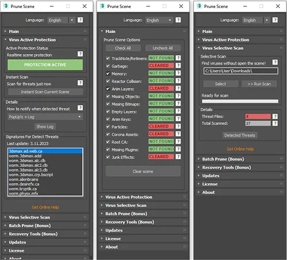Open help icon next to Missing Plugins status

(x=178, y=149)
